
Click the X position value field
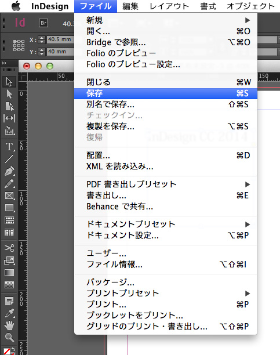[x=61, y=39]
